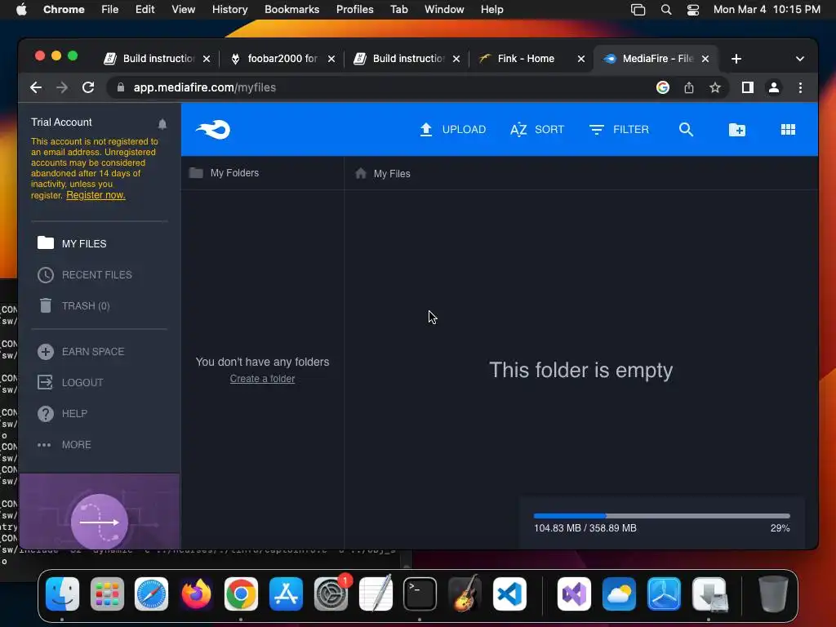Click the notification bell icon
The height and width of the screenshot is (627, 836).
click(162, 124)
